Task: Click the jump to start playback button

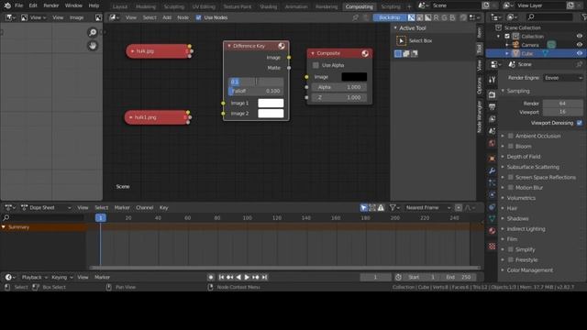Action: (x=221, y=277)
